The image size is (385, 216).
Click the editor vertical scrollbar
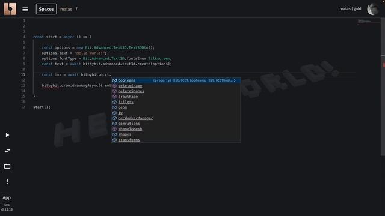tap(383, 86)
